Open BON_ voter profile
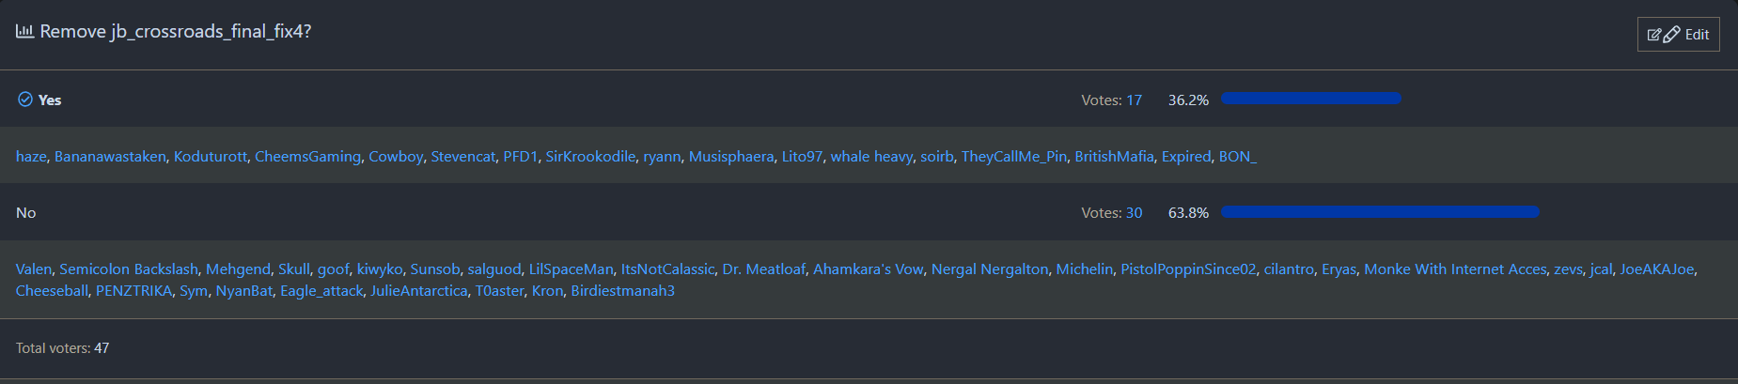Image resolution: width=1738 pixels, height=384 pixels. (x=1237, y=157)
